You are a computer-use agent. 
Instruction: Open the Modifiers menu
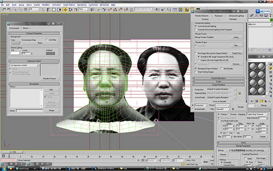46,5
